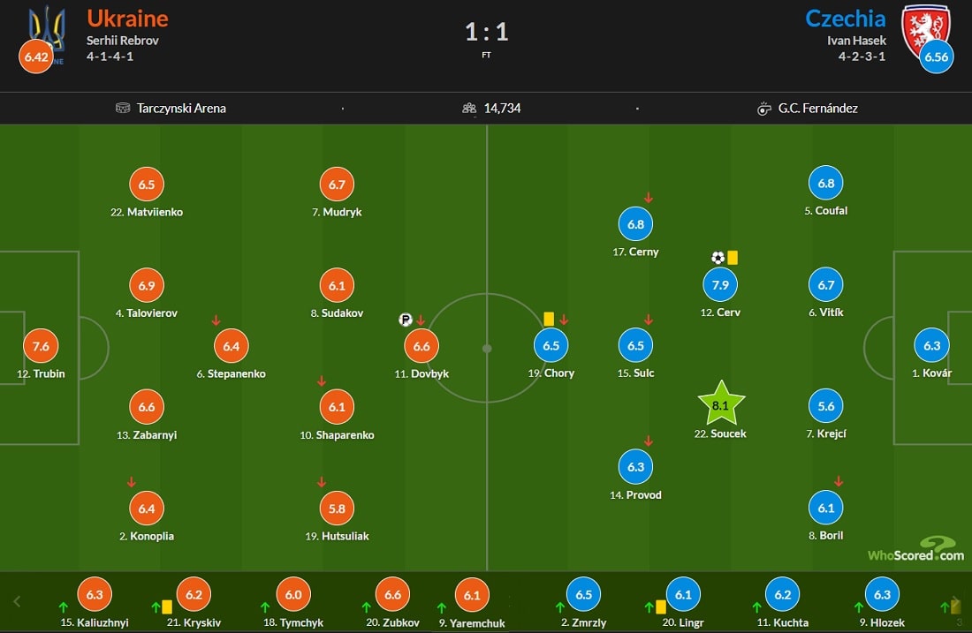The image size is (972, 633).
Task: Click the penalty P icon near Dovbyk
Action: click(406, 320)
